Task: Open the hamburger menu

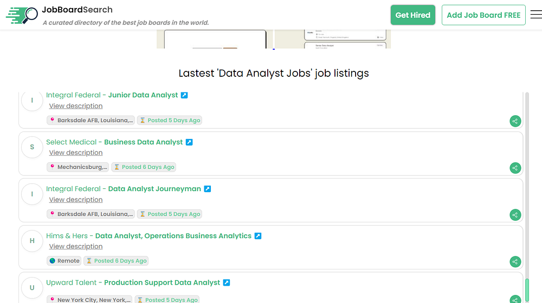Action: (x=535, y=15)
